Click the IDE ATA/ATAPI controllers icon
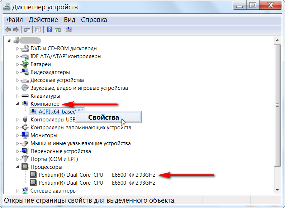 25,56
